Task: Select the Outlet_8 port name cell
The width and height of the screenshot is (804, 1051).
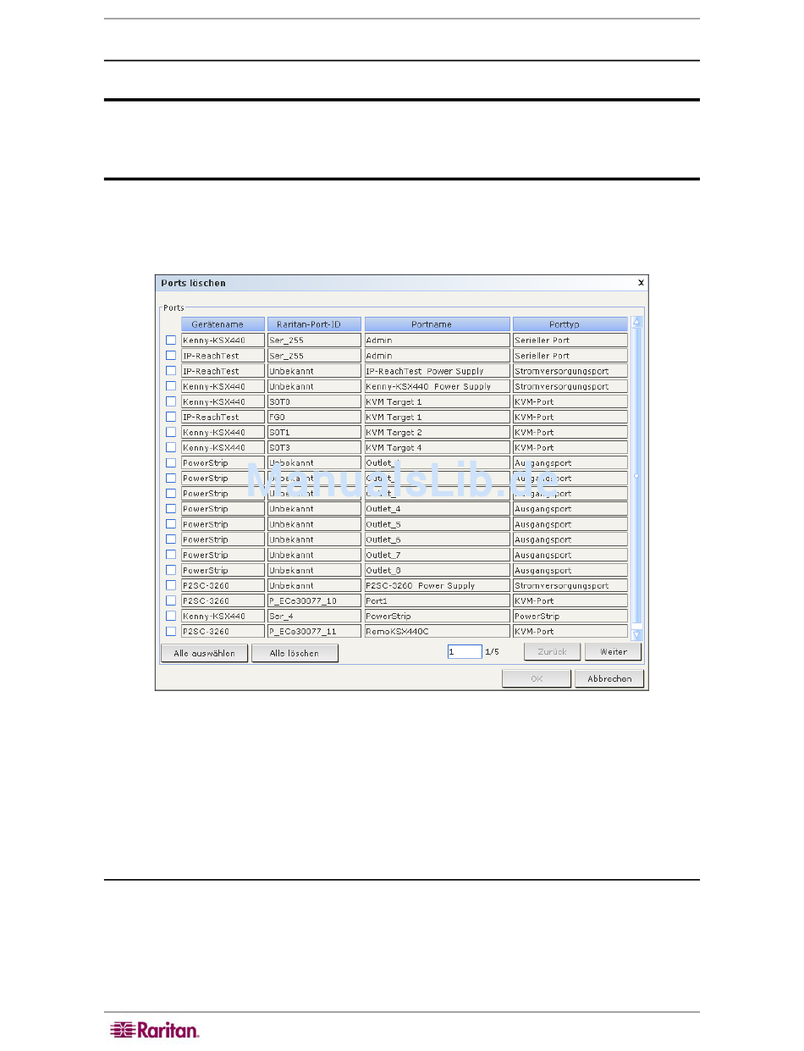Action: coord(438,570)
